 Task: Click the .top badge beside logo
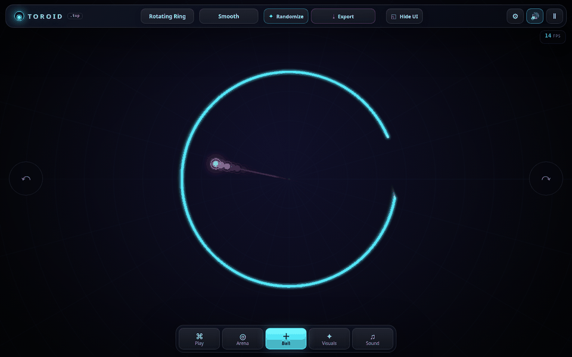tap(75, 16)
